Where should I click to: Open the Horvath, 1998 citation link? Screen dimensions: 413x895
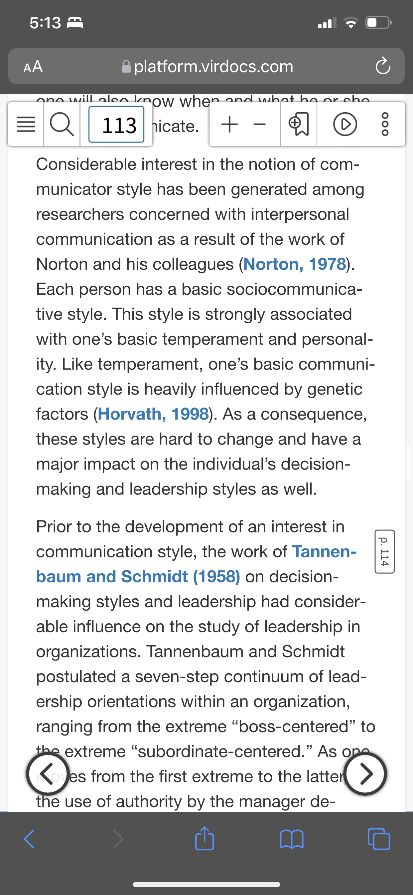[x=153, y=414]
